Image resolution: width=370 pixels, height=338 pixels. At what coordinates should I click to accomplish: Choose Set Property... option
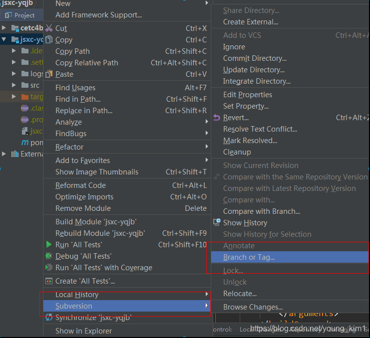point(290,106)
